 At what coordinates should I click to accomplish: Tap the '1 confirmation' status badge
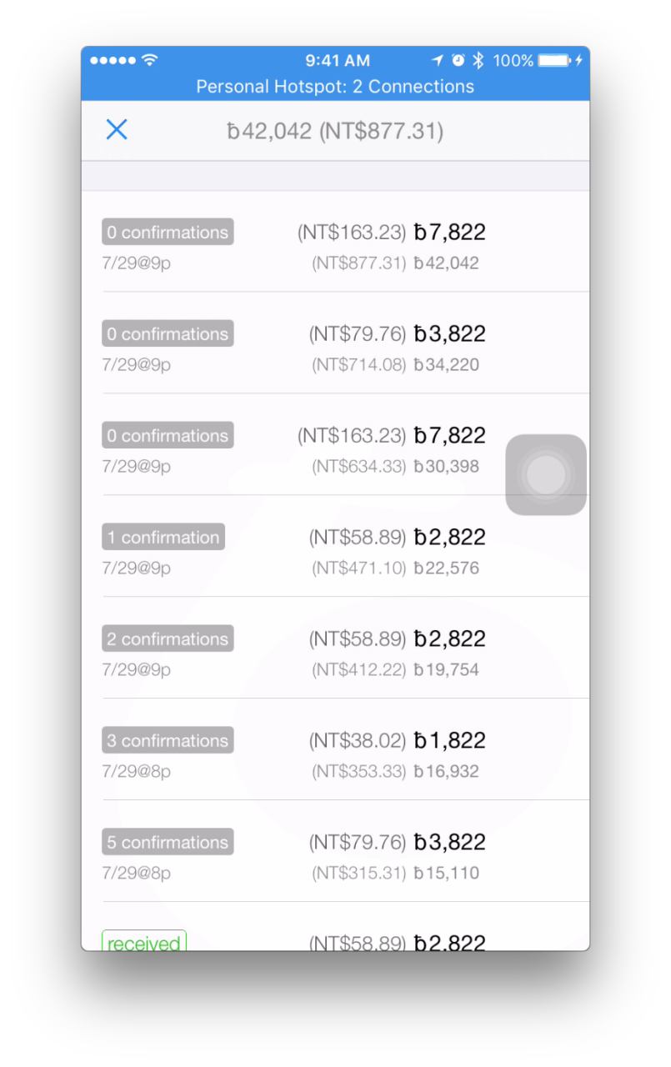(x=163, y=537)
